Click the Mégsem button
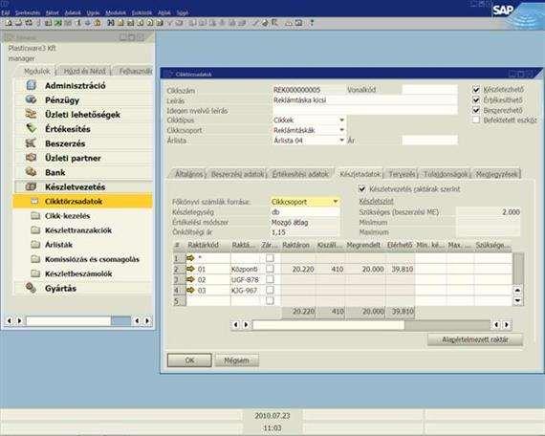This screenshot has width=545, height=436. point(236,360)
